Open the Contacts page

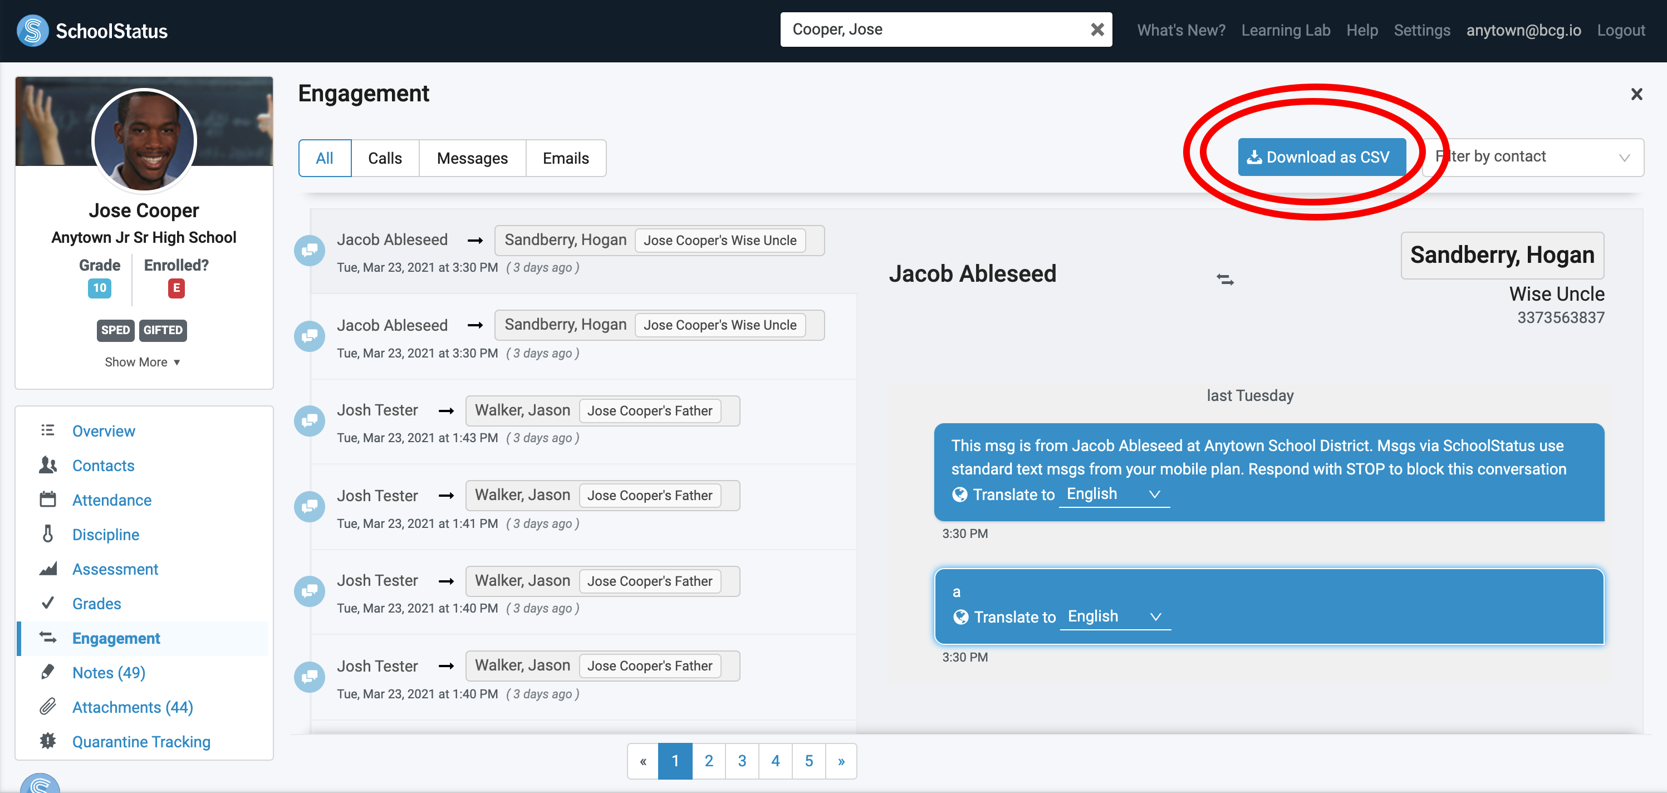[104, 465]
